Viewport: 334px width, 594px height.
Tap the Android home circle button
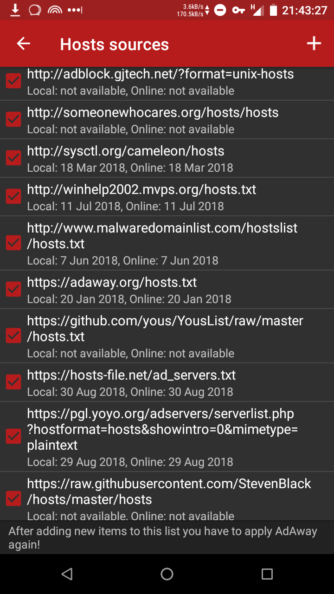click(167, 574)
